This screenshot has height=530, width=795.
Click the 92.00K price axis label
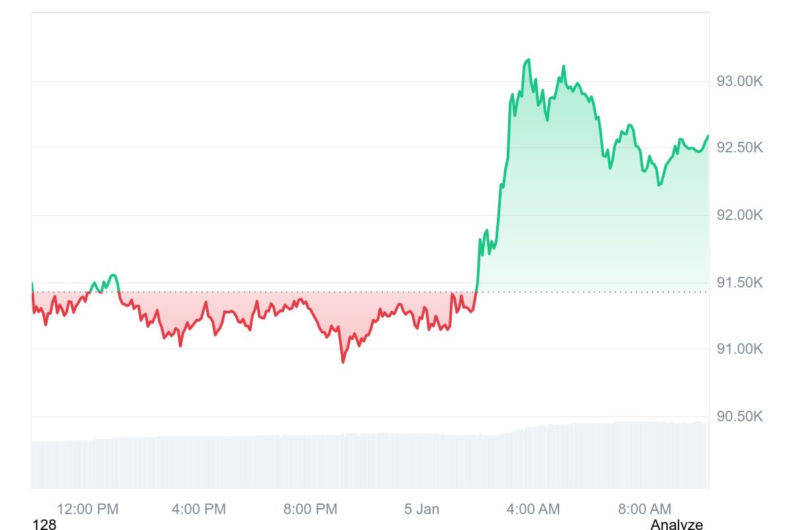click(739, 215)
